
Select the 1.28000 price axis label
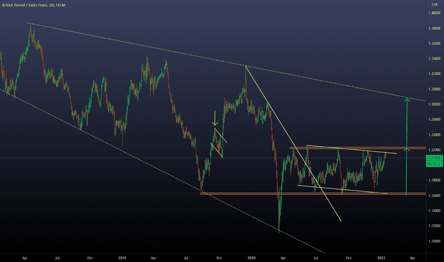(x=434, y=104)
